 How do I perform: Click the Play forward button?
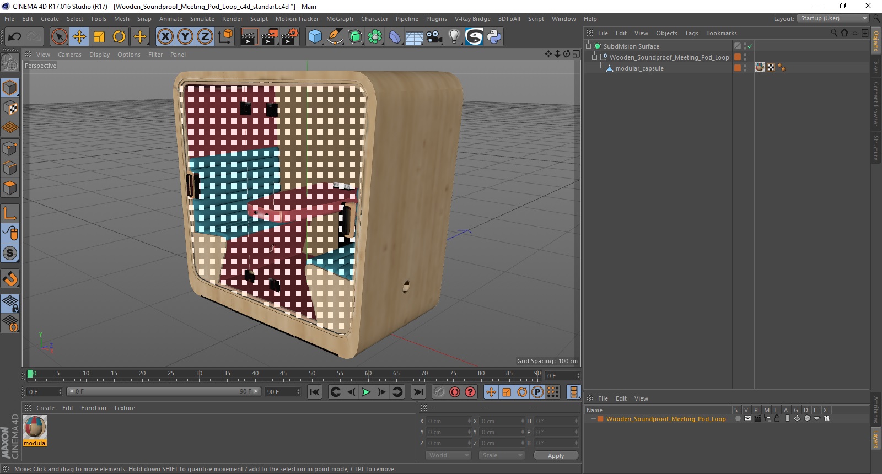click(366, 392)
